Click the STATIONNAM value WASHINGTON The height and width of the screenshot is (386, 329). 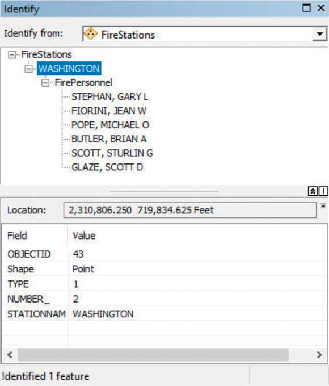click(x=103, y=314)
